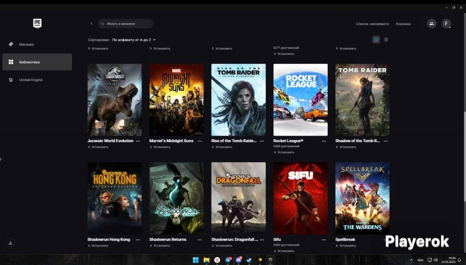Open the friends list icon
Viewport: 466px width, 265px height.
431,23
